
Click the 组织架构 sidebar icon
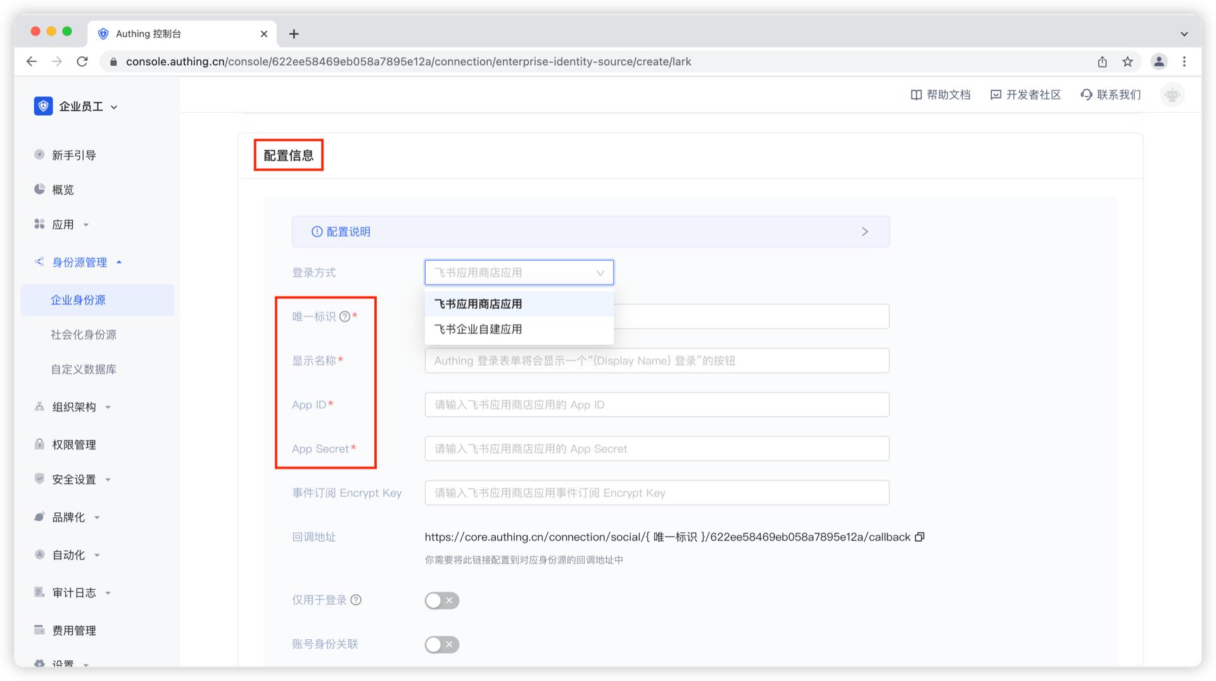click(x=39, y=406)
